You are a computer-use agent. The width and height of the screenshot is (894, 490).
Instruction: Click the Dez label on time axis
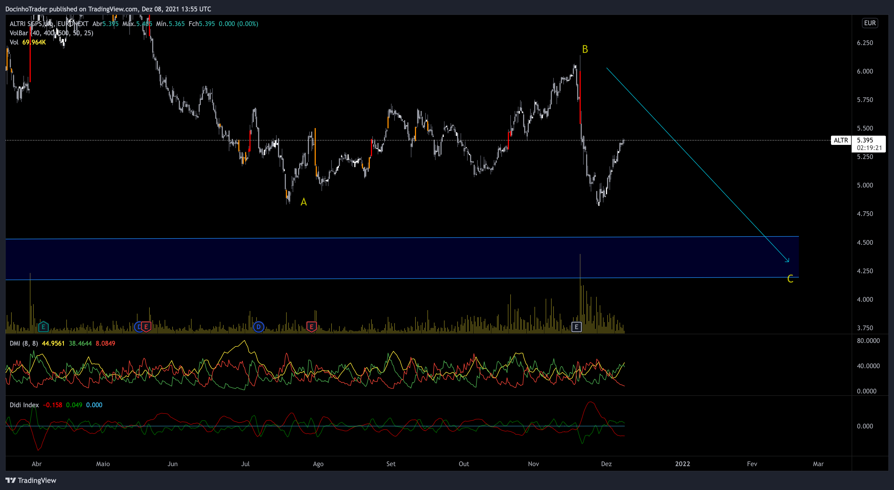pos(606,464)
